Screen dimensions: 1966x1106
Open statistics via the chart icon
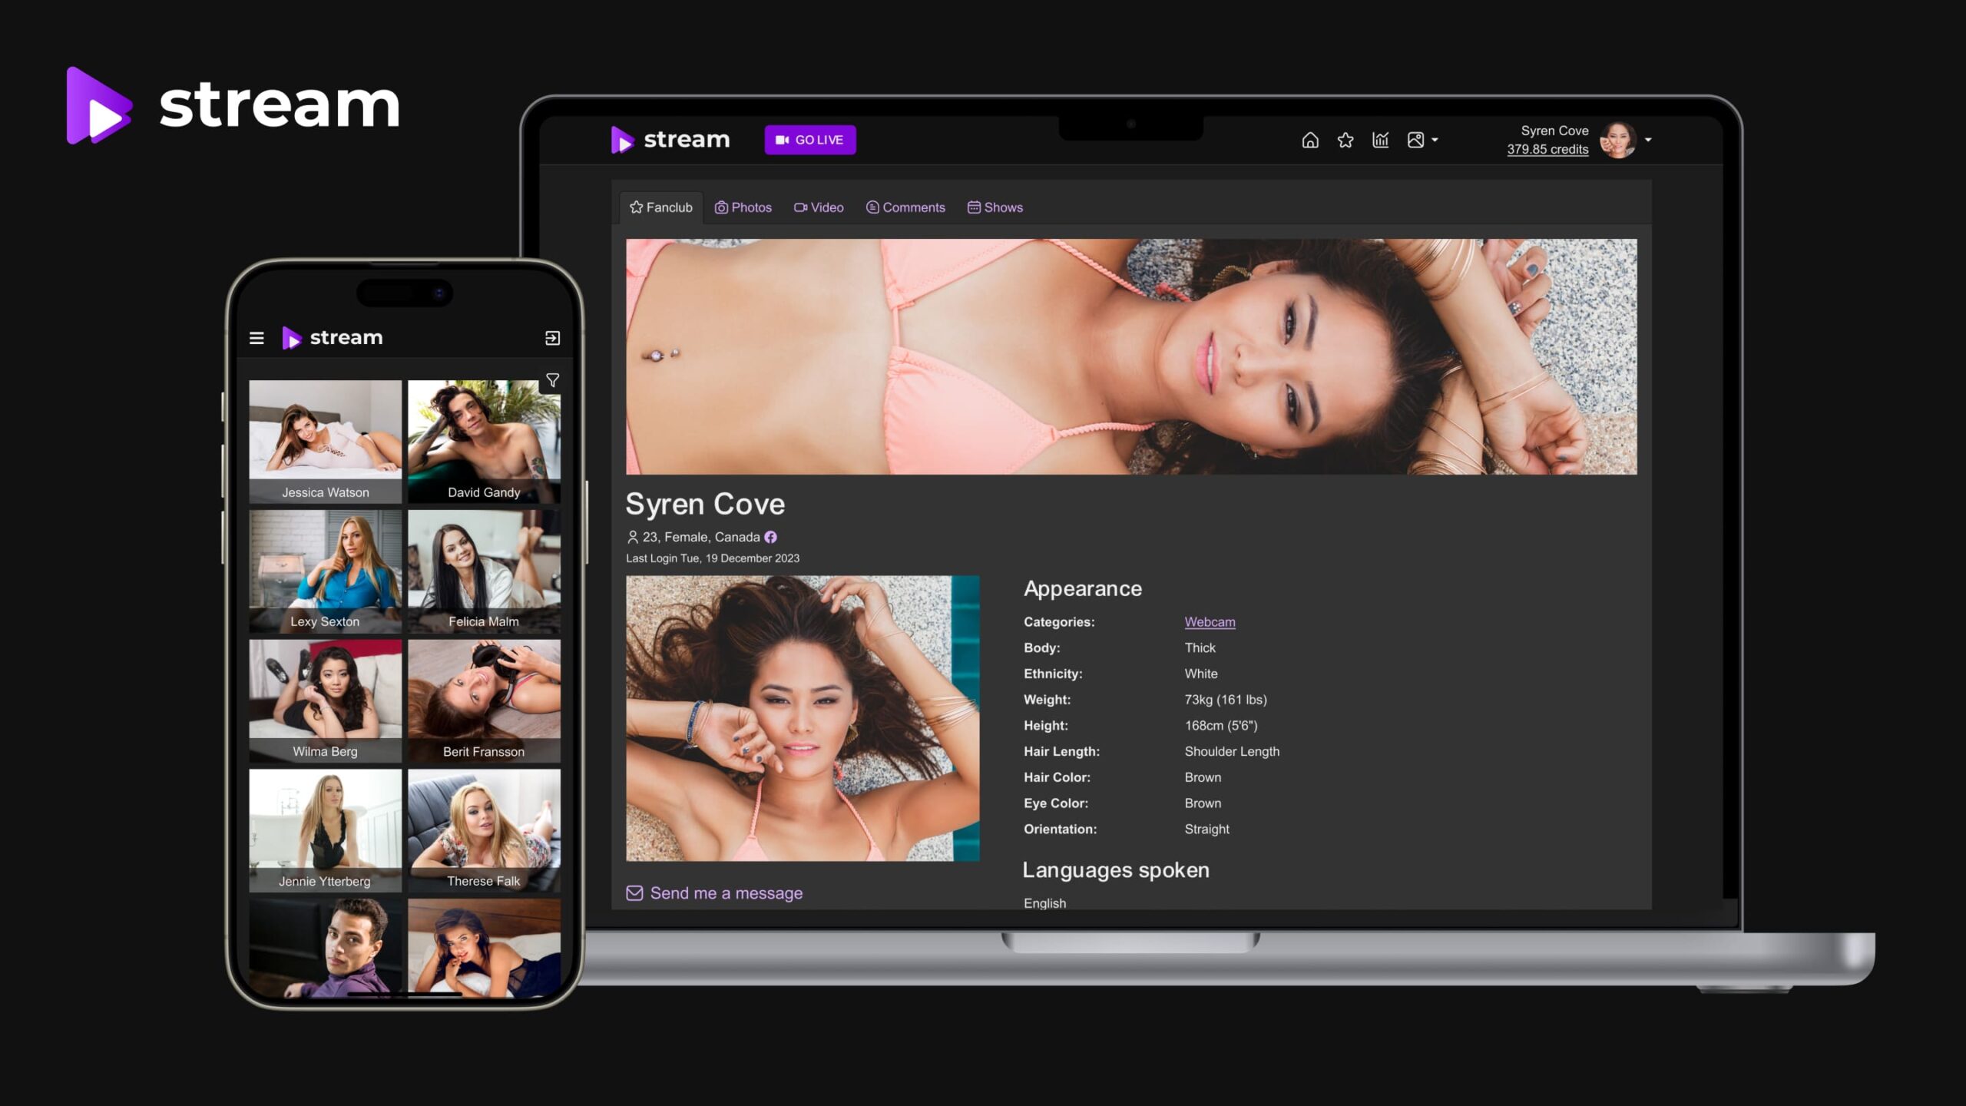click(1381, 140)
